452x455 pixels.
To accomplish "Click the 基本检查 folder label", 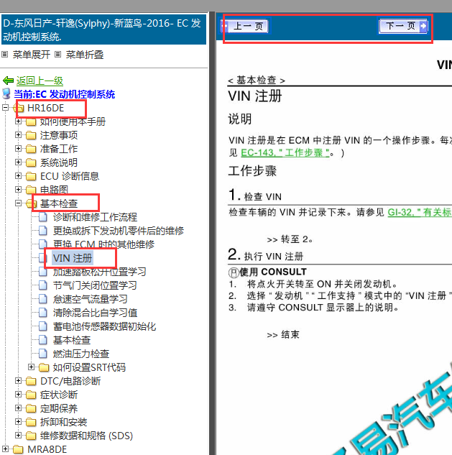I will 59,203.
